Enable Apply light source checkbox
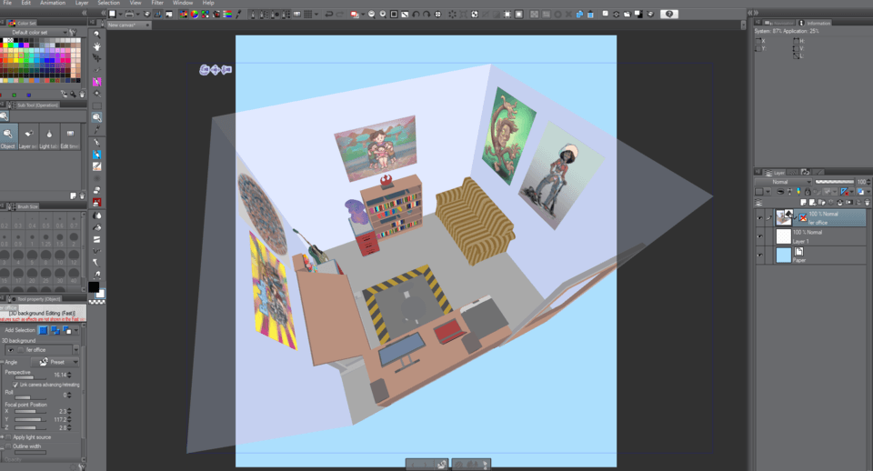The image size is (873, 471). click(x=9, y=437)
